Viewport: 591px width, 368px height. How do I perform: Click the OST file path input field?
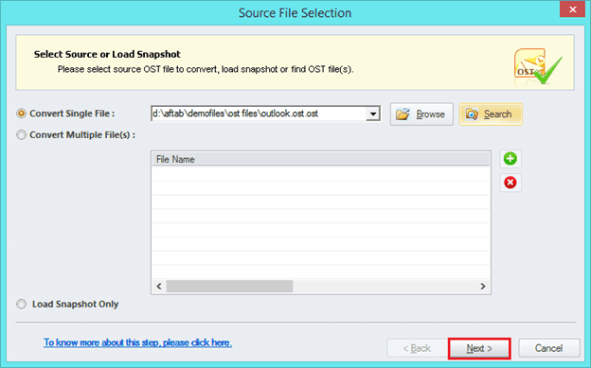tap(259, 114)
